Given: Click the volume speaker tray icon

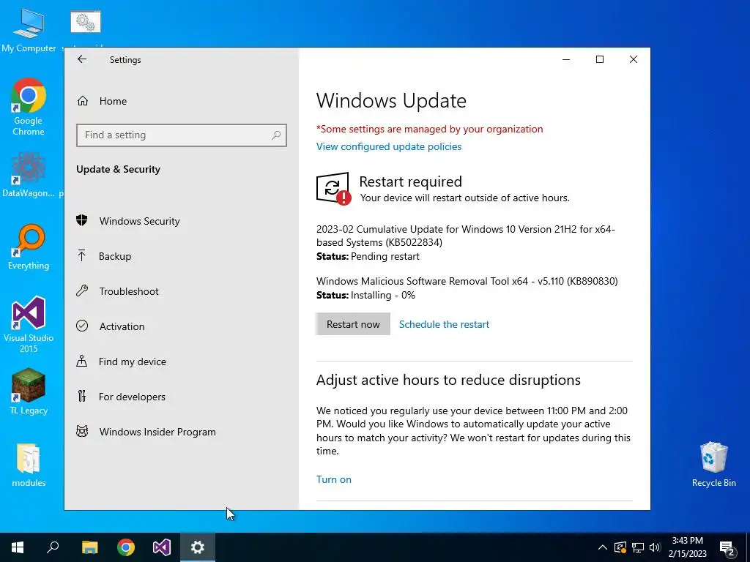Looking at the screenshot, I should coord(655,547).
